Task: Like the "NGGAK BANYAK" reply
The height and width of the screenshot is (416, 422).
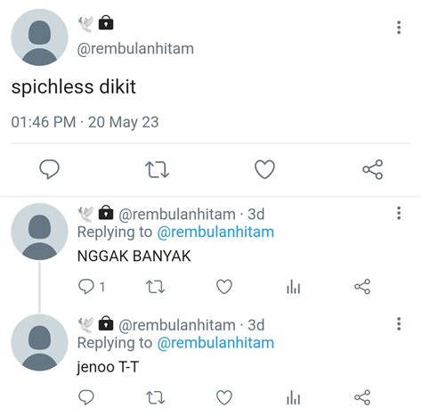Action: tap(224, 287)
